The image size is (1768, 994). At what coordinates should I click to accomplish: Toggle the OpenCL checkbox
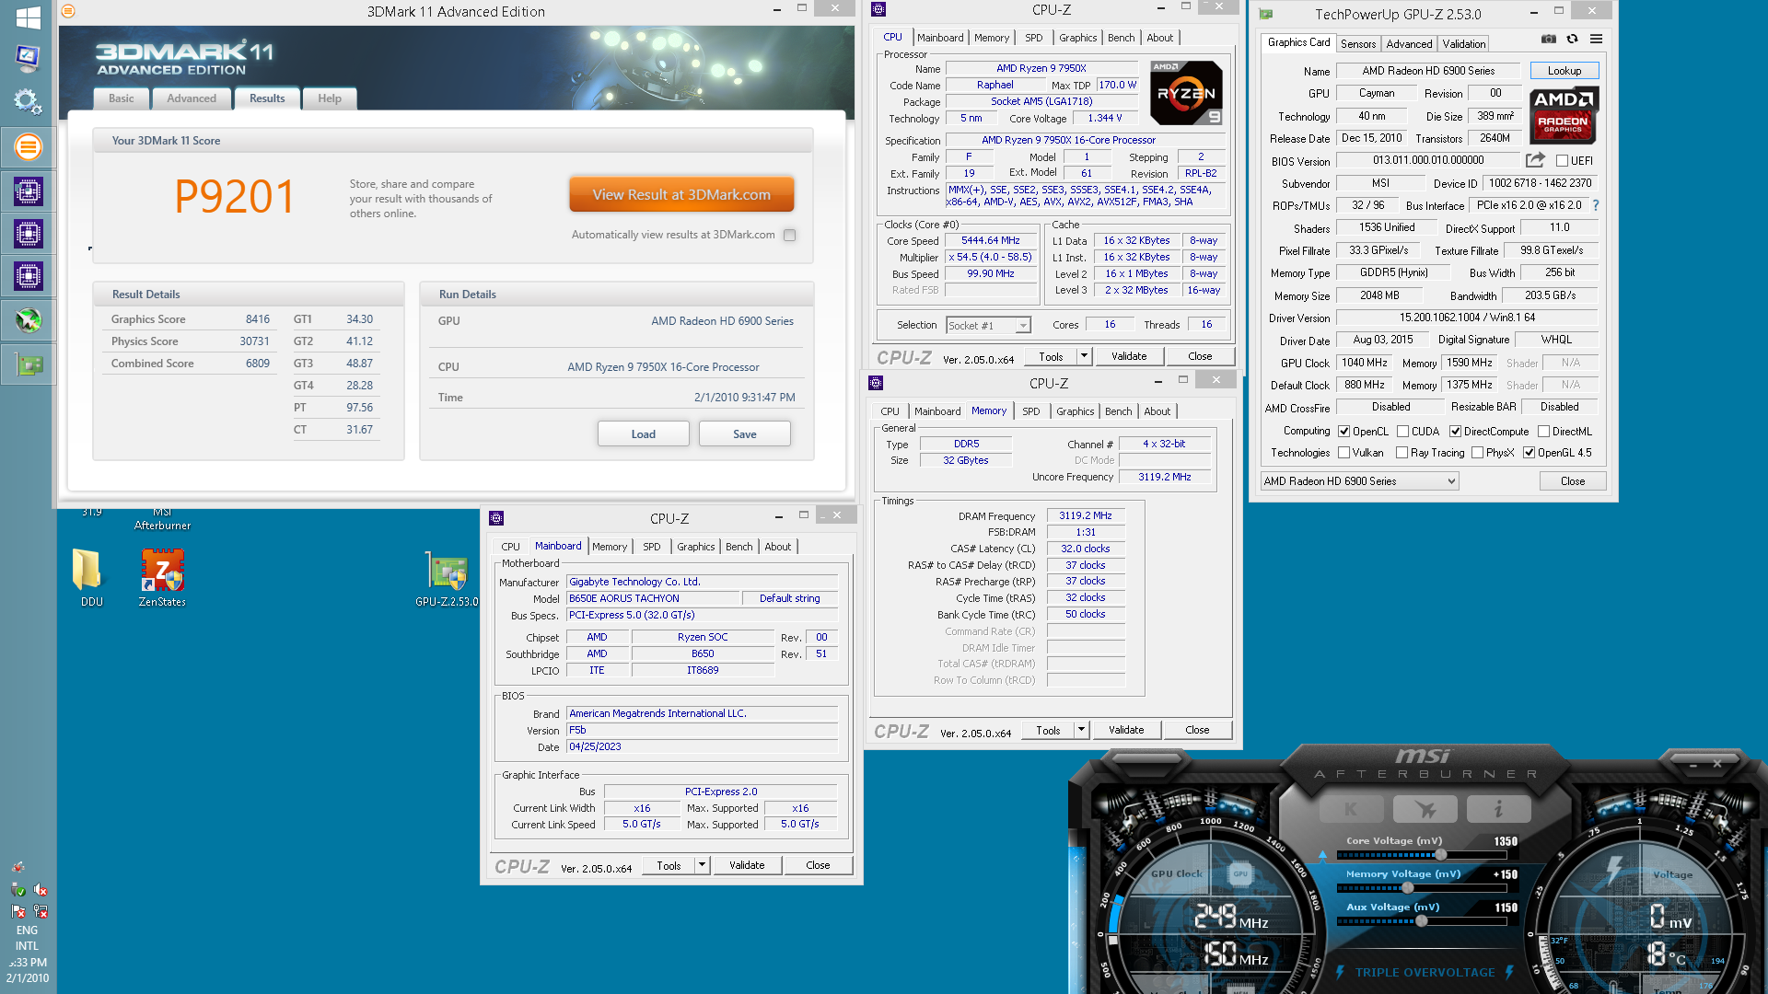coord(1344,431)
